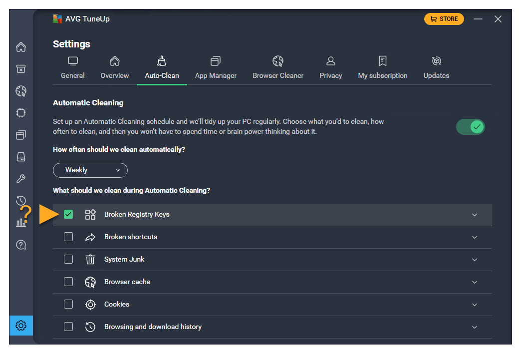Uncheck the Broken Registry Keys checkbox
Screen dimensions: 520x352
coord(68,214)
